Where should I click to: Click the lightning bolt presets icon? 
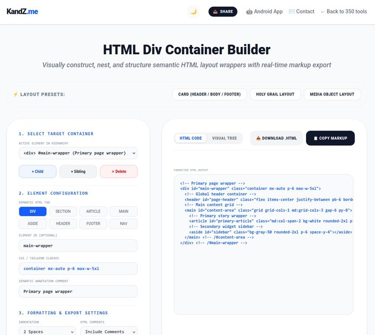point(16,94)
